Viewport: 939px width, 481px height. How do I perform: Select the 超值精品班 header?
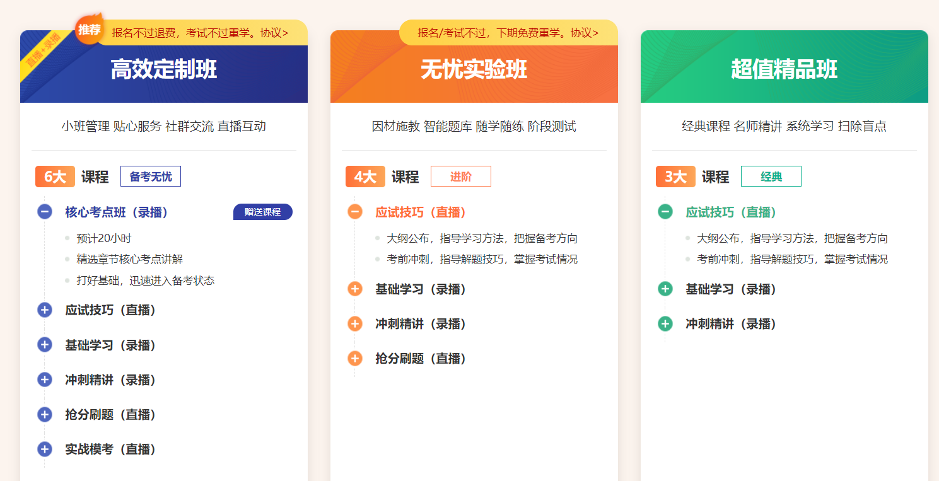784,69
